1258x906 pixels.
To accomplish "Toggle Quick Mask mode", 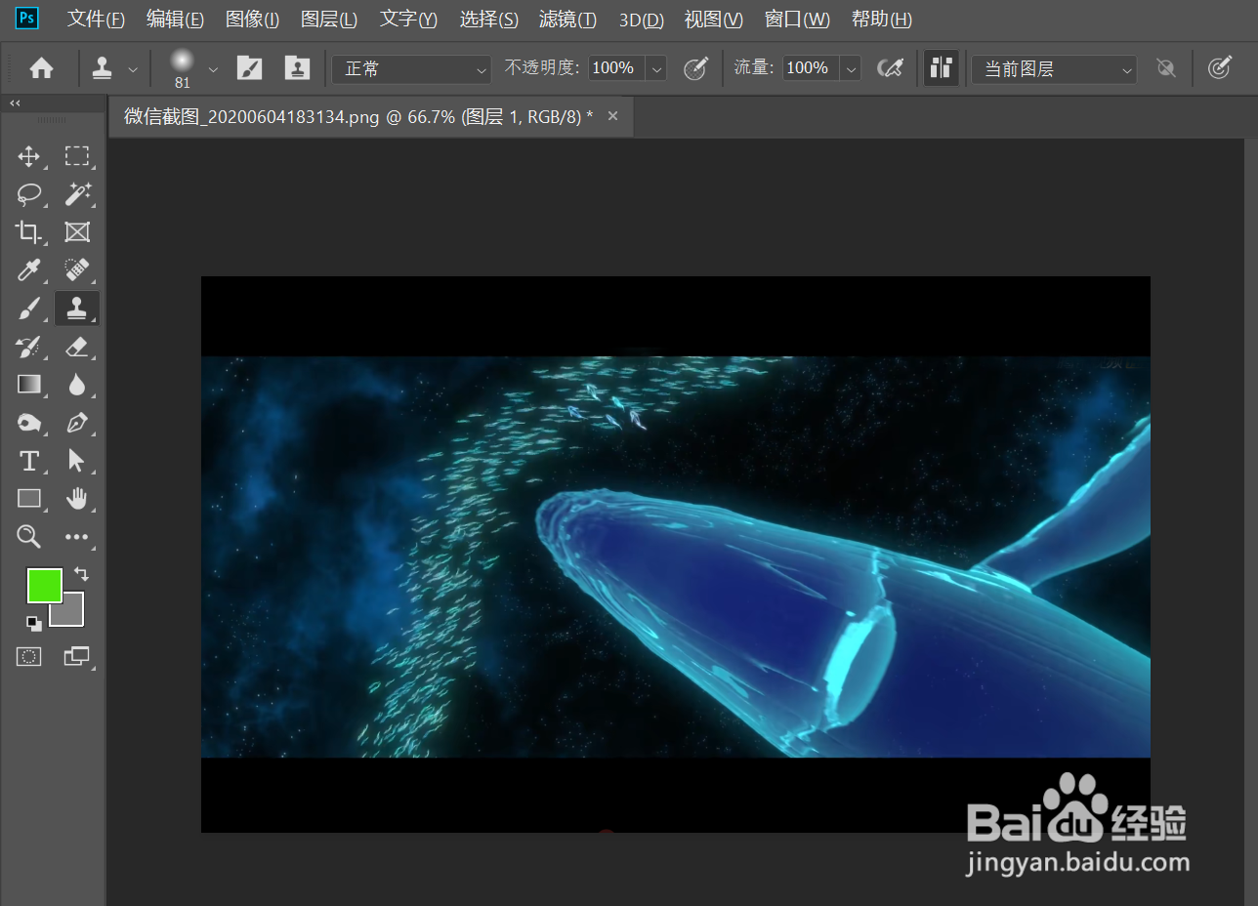I will click(x=29, y=656).
